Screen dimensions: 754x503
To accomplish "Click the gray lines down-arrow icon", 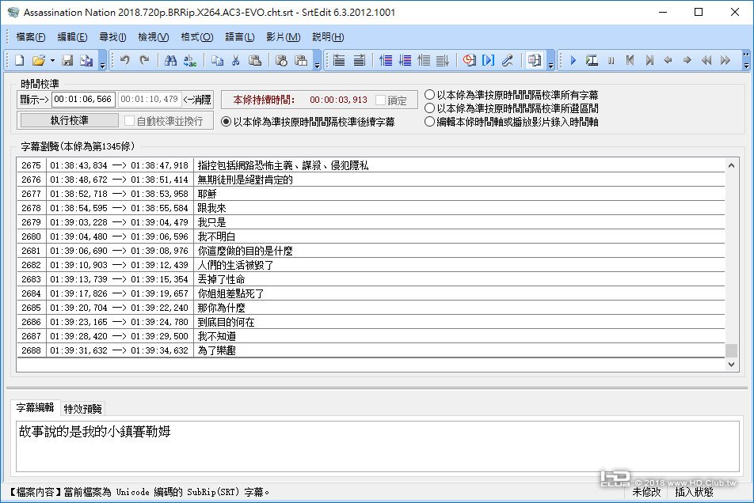I will point(443,60).
